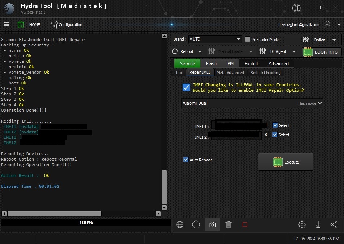The width and height of the screenshot is (344, 244).
Task: Click the log scroll left arrow
Action: tap(4, 214)
